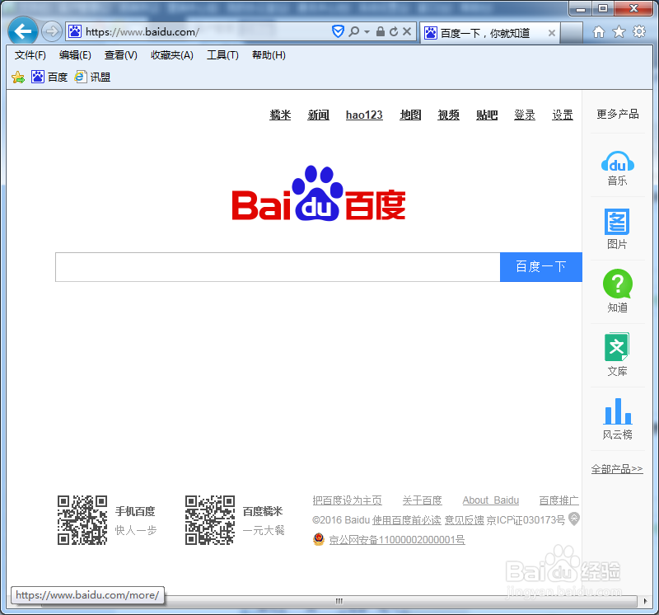Click 把百度设为主页 link
Viewport: 659px width, 615px height.
click(x=347, y=500)
